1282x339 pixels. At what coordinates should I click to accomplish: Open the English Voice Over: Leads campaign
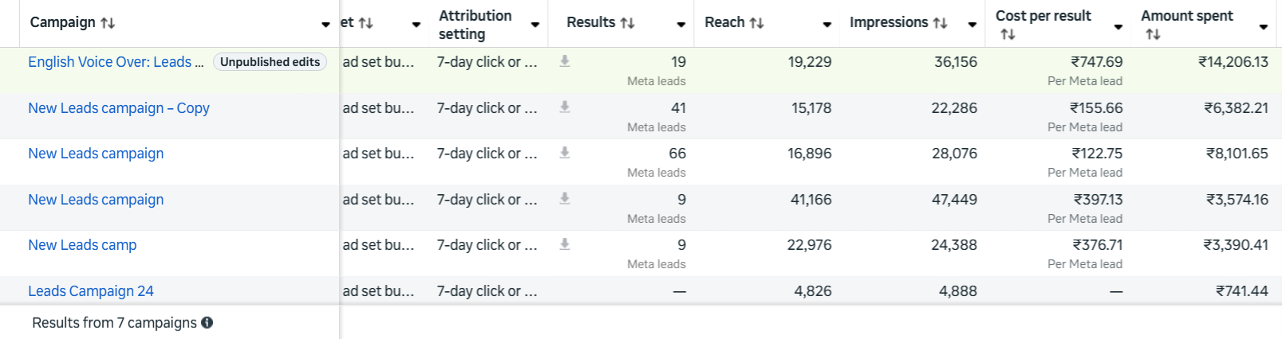tap(116, 62)
